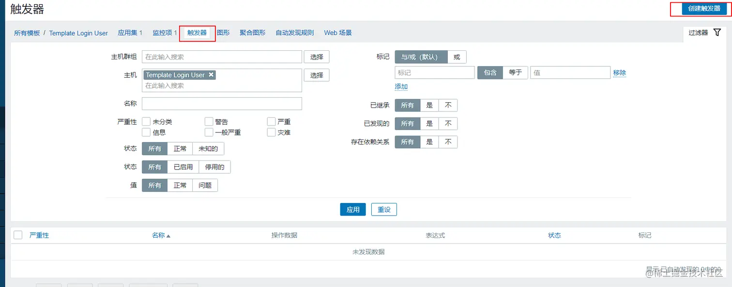Focus the tag 值 input field
This screenshot has width=732, height=287.
click(x=570, y=72)
